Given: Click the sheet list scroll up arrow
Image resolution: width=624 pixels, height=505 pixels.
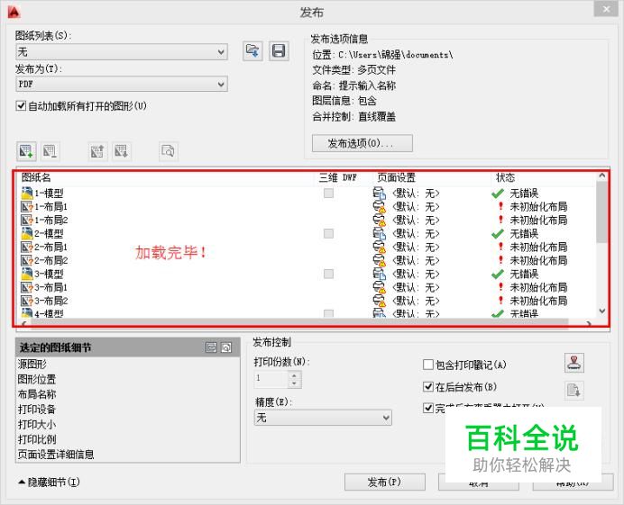Looking at the screenshot, I should [x=602, y=176].
